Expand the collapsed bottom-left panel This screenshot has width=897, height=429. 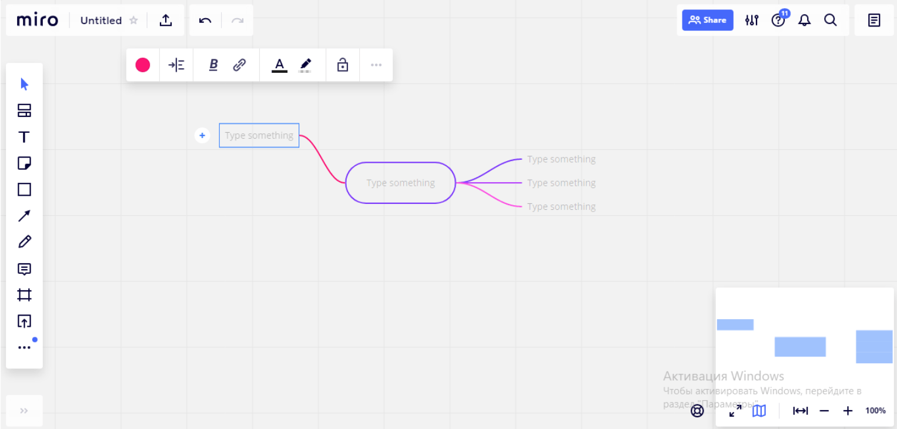click(24, 411)
